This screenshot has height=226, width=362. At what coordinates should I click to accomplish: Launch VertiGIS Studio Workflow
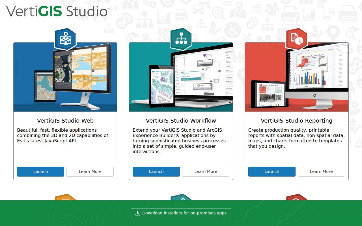coord(156,171)
